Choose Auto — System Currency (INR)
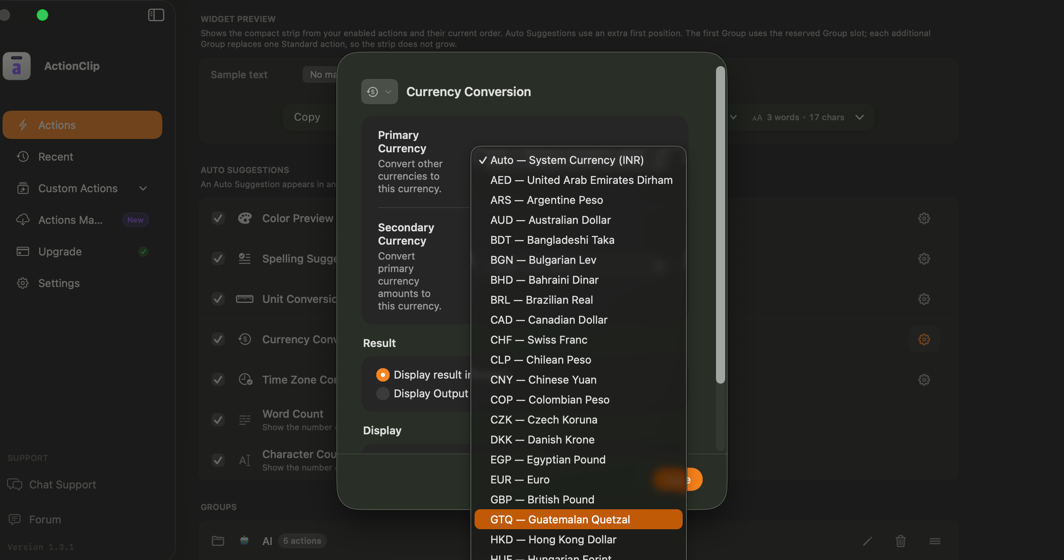Screen dimensions: 1064x560 pyautogui.click(x=578, y=160)
